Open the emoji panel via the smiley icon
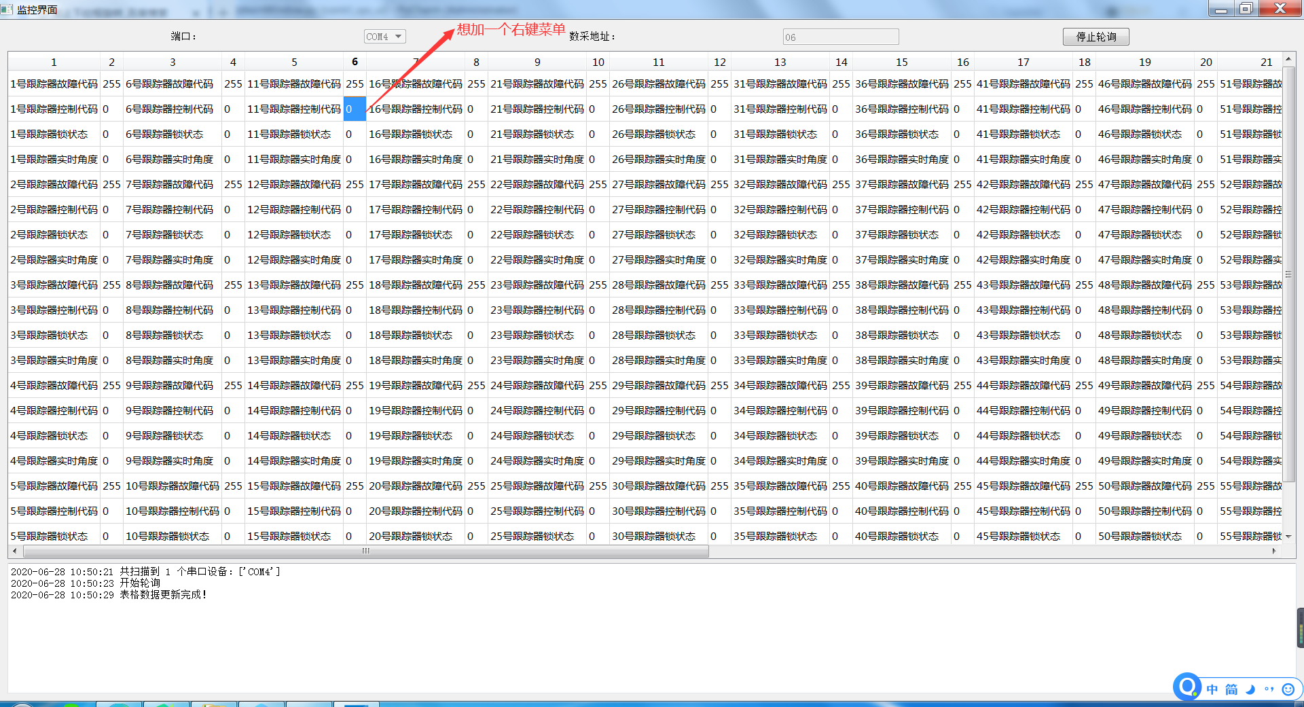1304x707 pixels. [1288, 689]
